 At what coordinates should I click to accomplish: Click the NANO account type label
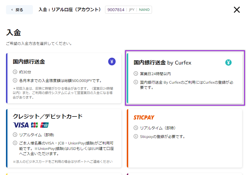click(x=144, y=10)
